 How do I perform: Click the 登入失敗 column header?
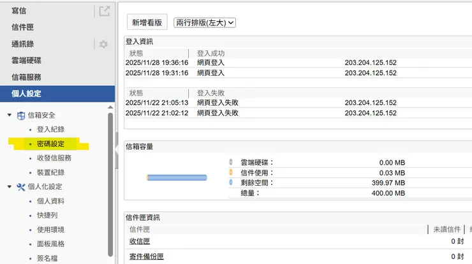[211, 93]
